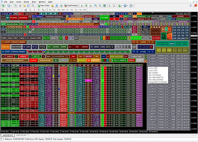Screen dimensions: 198x142
Task: Open the search magnifier at top right
Action: [191, 6]
